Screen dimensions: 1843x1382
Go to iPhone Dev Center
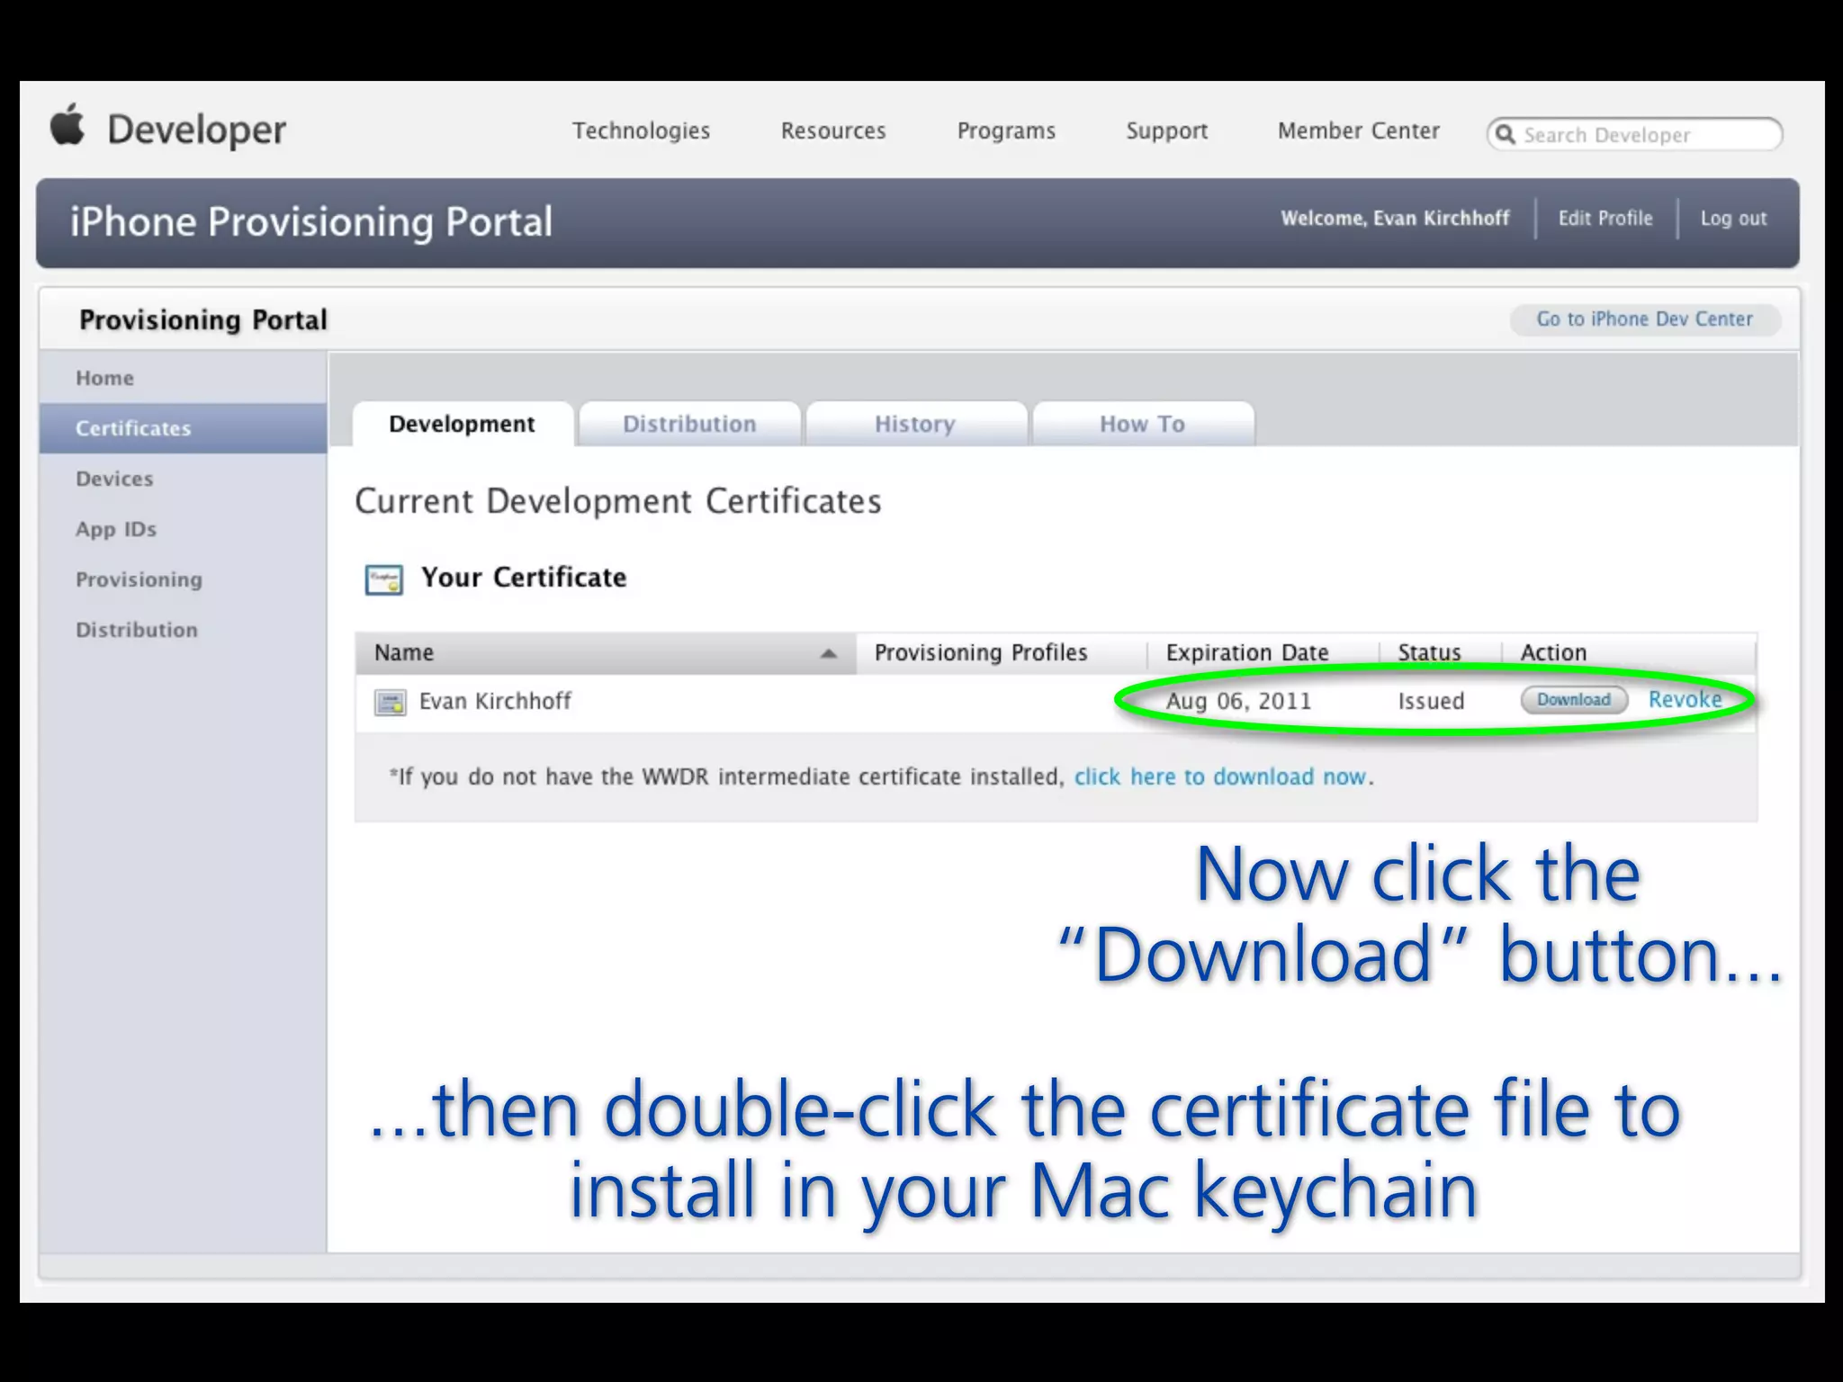pos(1645,319)
